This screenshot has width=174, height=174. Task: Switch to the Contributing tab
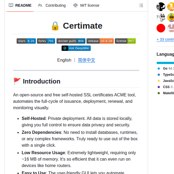pos(52,5)
